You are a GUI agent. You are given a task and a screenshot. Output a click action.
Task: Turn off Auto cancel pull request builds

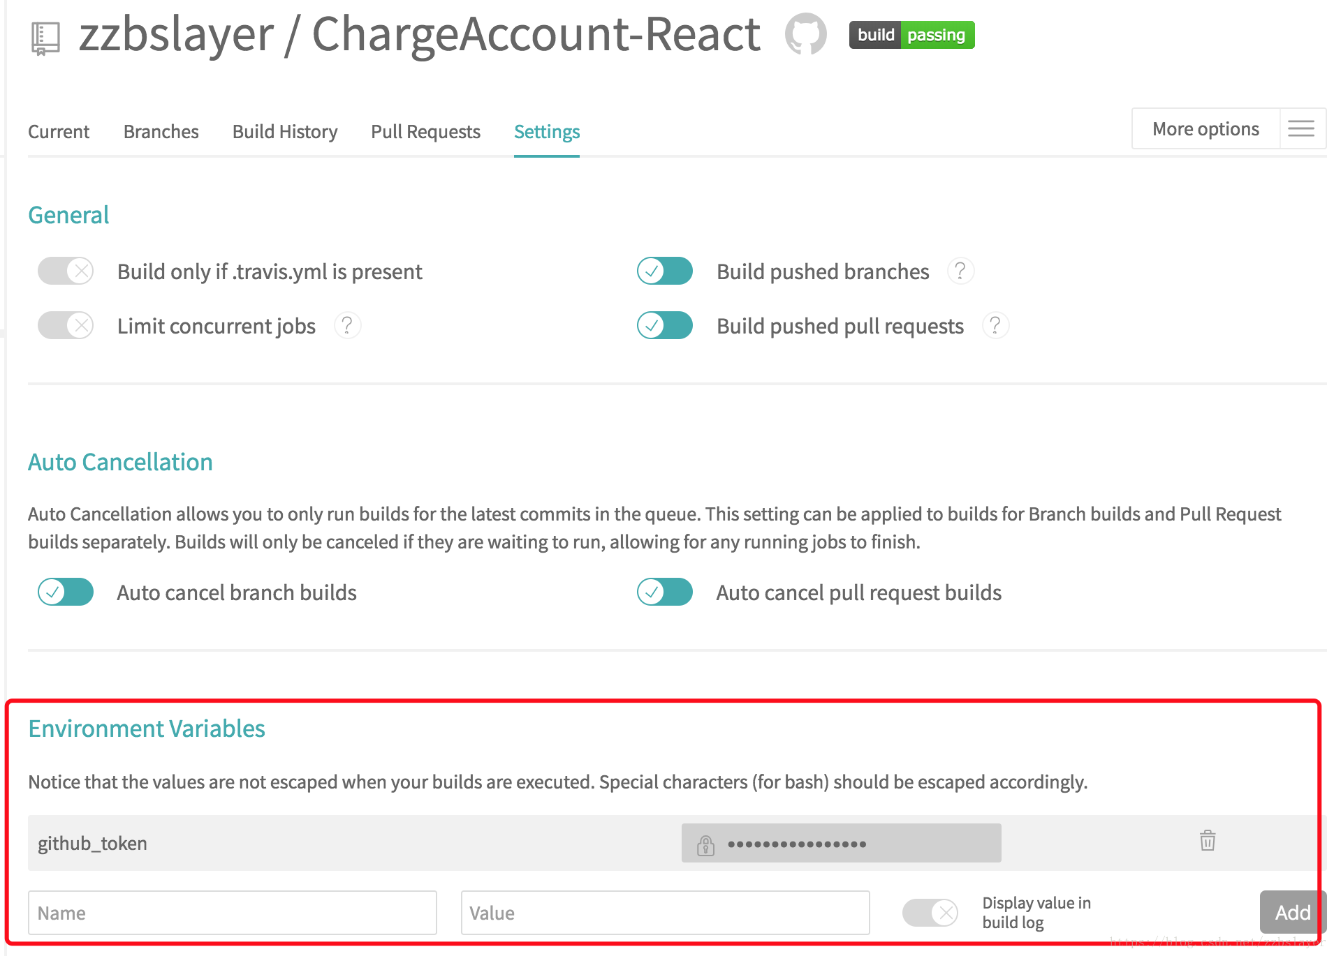(665, 592)
